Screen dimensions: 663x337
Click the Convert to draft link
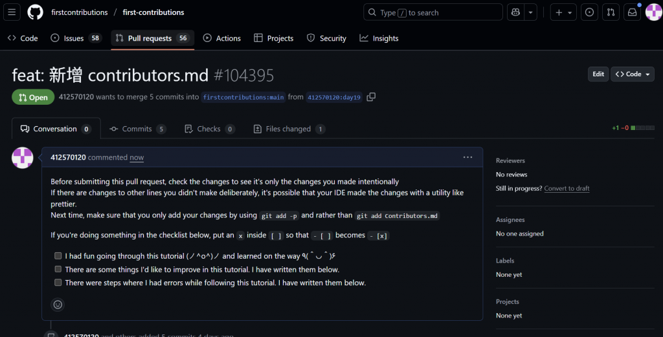click(567, 188)
